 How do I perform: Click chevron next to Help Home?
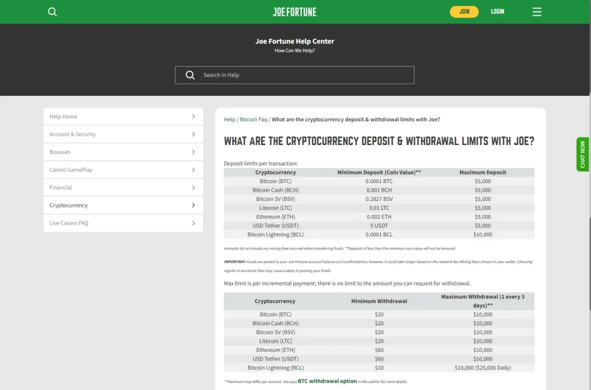click(x=193, y=117)
